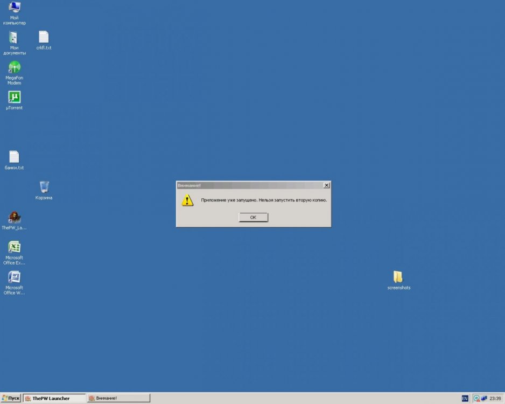Open the Мои документы folder icon
Screen dimensions: 505x404
coord(14,40)
